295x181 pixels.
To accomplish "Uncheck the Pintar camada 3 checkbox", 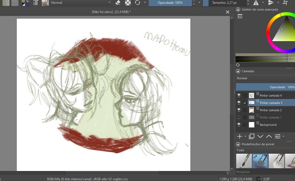I will tap(245, 103).
